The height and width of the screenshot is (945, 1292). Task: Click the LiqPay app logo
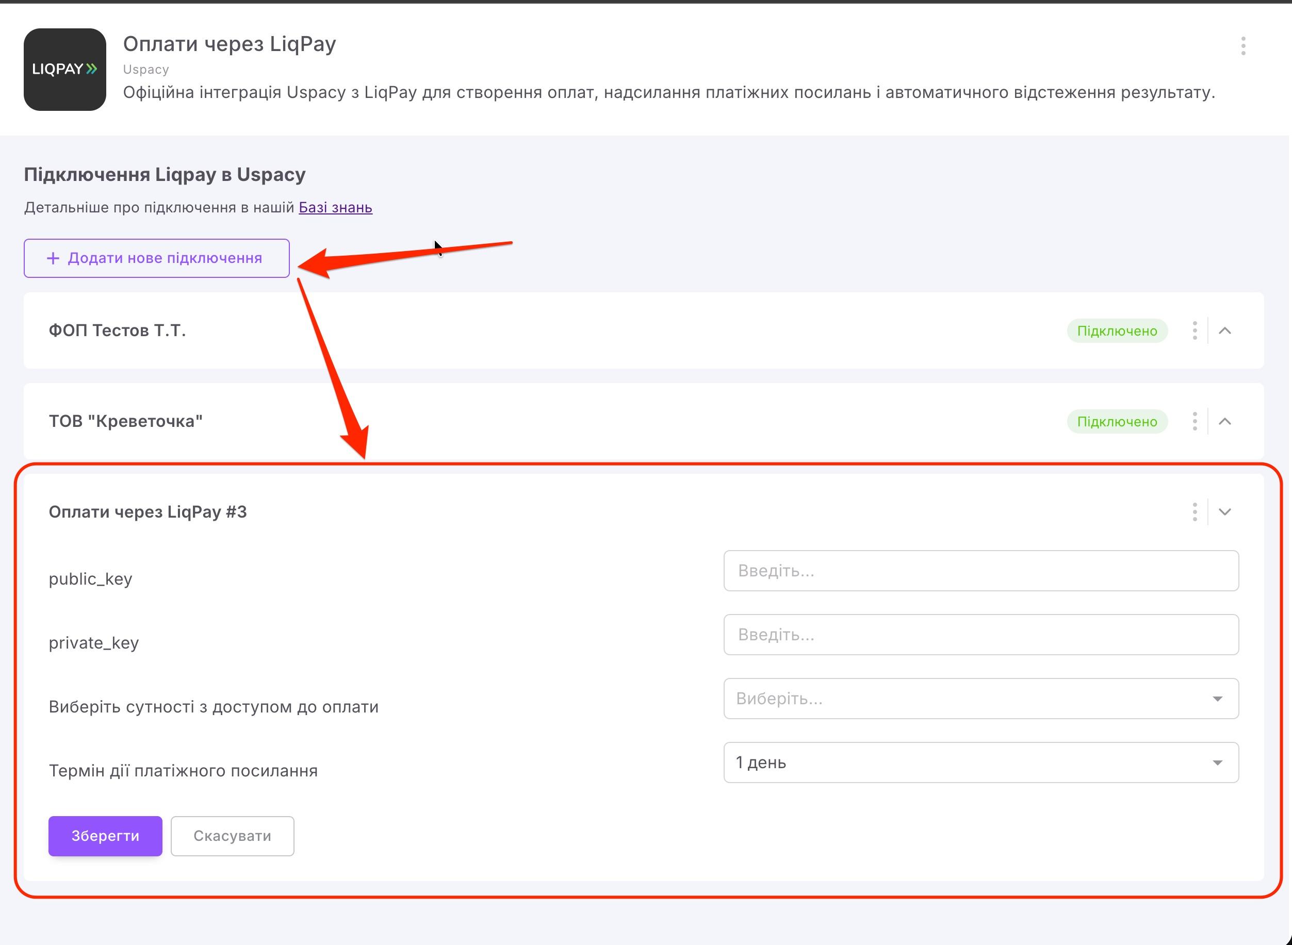(64, 69)
